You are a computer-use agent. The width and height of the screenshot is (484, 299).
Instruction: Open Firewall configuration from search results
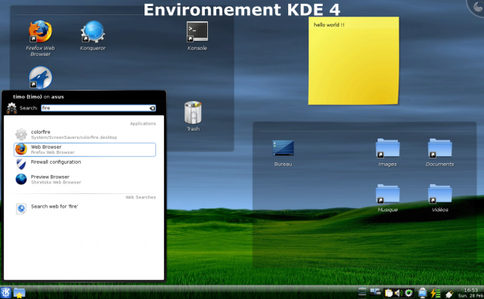[x=85, y=164]
